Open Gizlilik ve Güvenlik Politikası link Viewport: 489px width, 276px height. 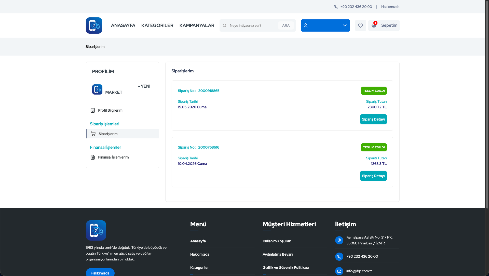tap(286, 268)
